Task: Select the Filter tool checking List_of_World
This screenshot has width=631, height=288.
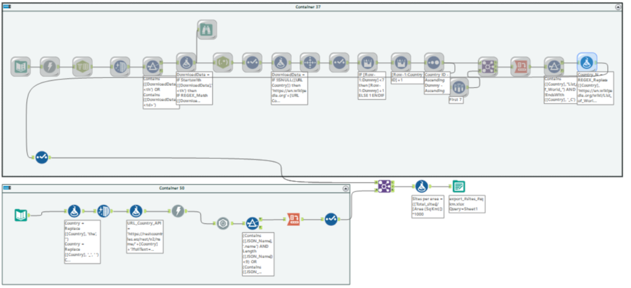Action: pyautogui.click(x=554, y=66)
